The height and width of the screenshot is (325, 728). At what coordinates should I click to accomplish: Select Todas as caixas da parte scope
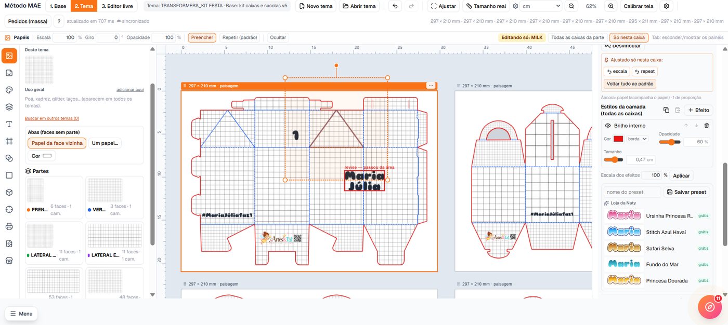click(578, 38)
